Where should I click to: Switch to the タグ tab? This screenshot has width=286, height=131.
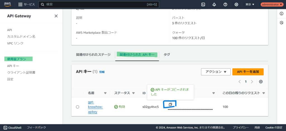point(167,55)
